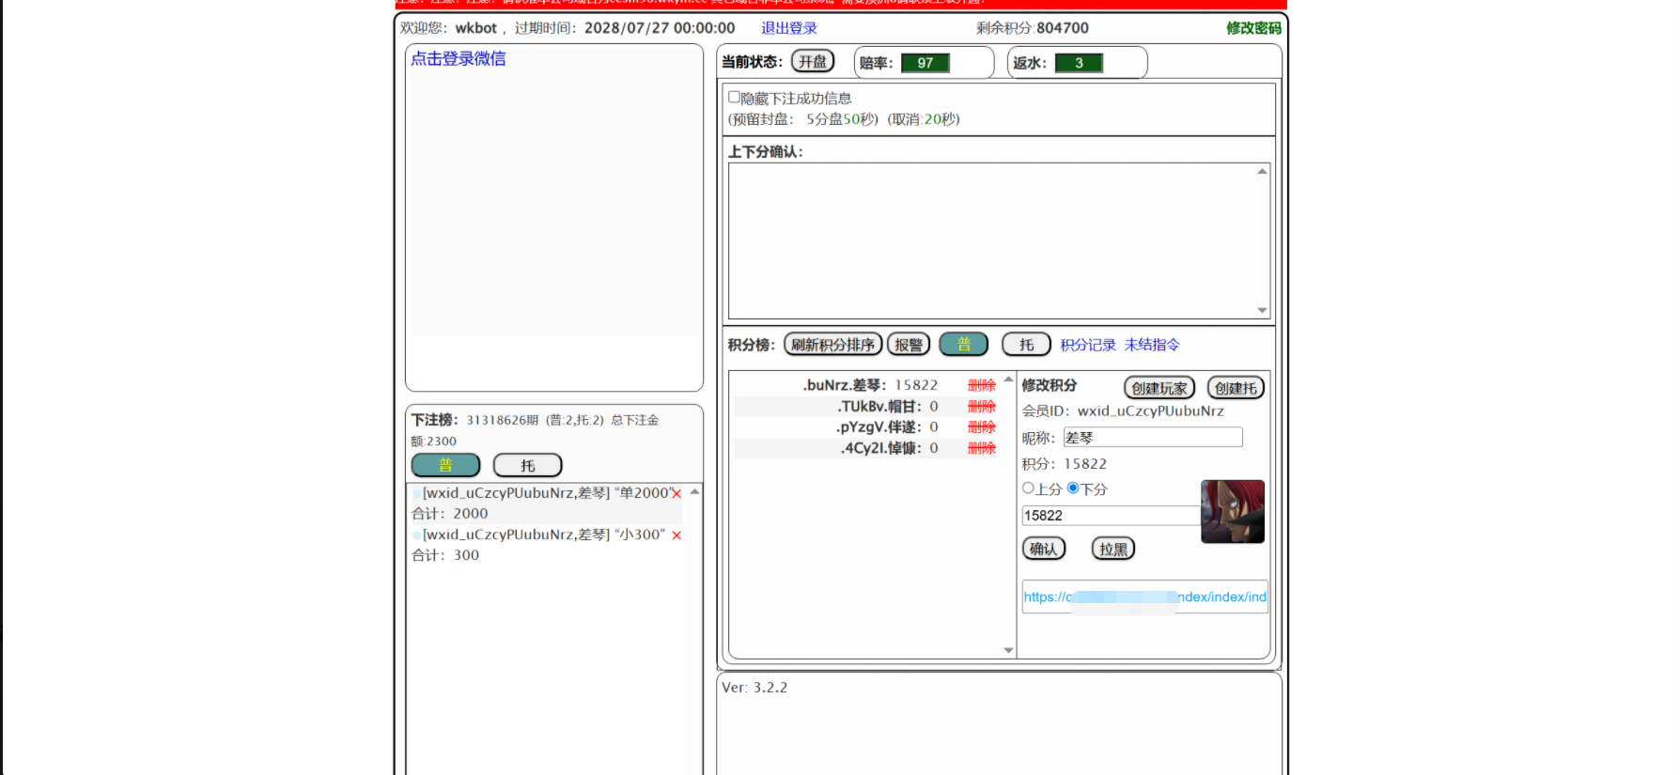Screen dimensions: 1680x775
Task: Show 普 players in score board
Action: coord(963,345)
